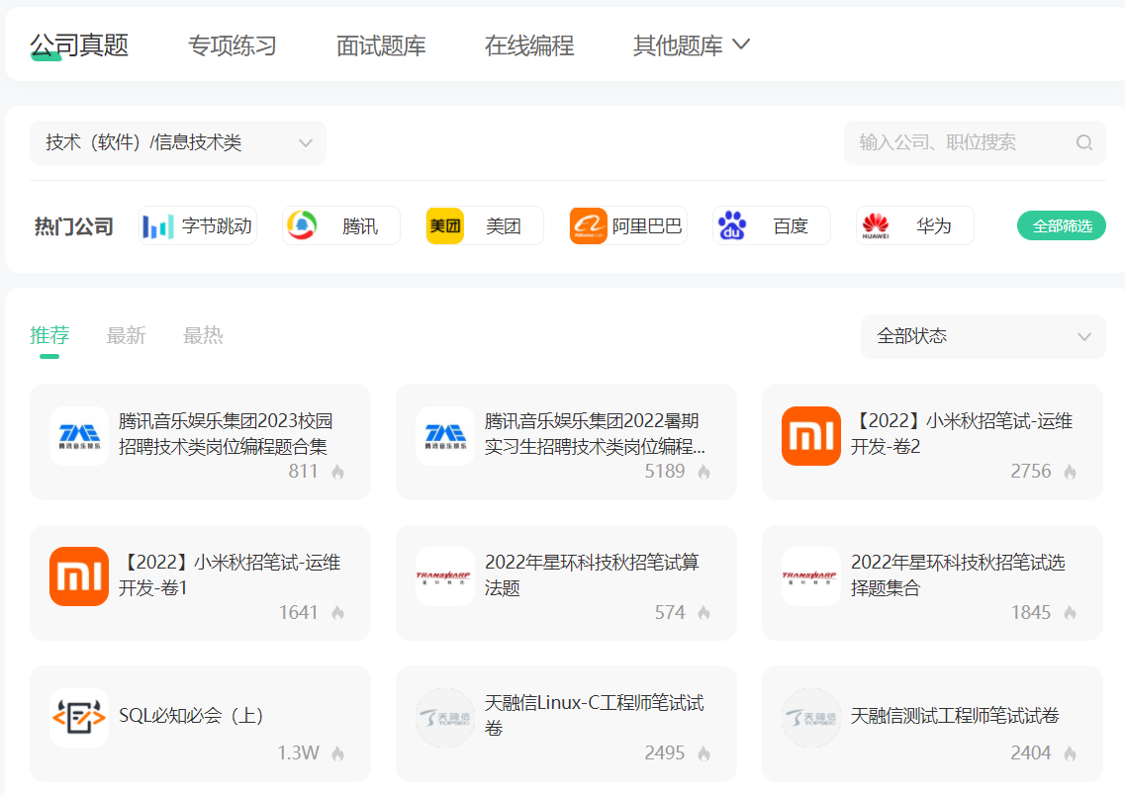Click flame icon next to 1641

pyautogui.click(x=338, y=613)
